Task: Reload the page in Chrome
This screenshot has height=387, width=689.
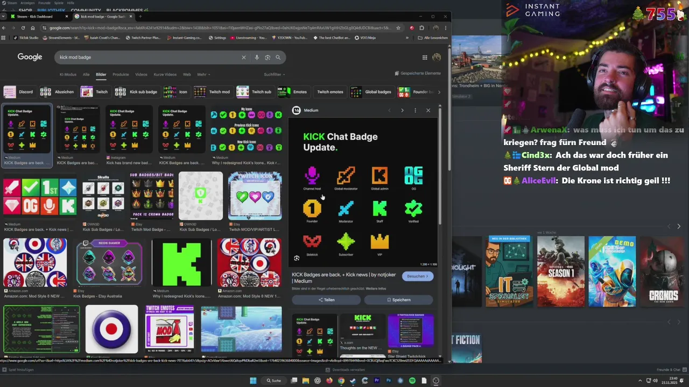Action: pos(23,28)
